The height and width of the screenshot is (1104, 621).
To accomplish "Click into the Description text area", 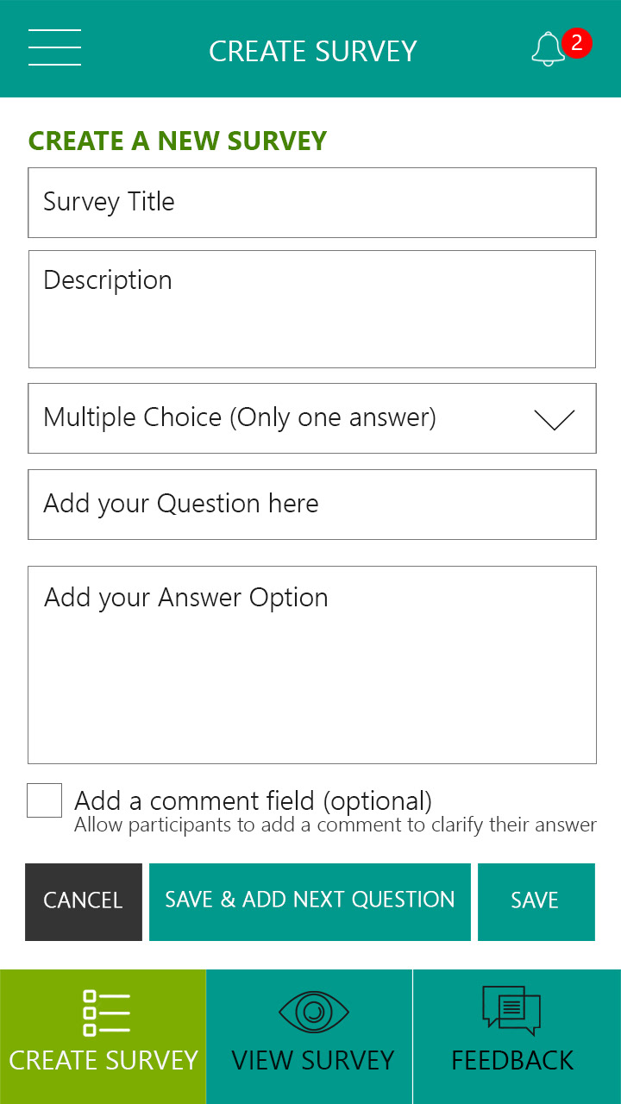I will pyautogui.click(x=312, y=309).
